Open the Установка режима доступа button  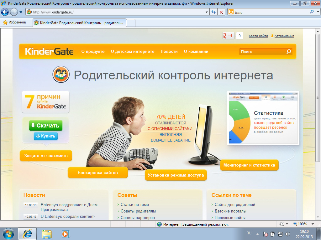tap(176, 175)
